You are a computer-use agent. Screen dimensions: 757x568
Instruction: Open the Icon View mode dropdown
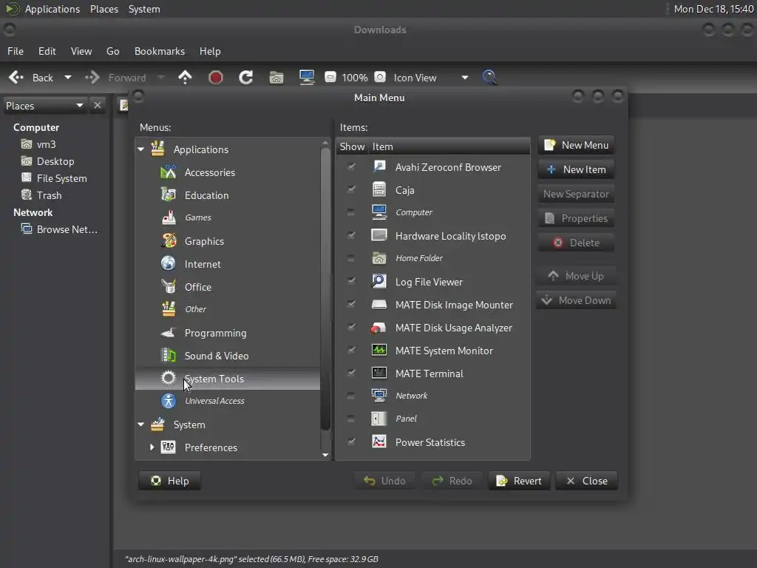coord(464,77)
